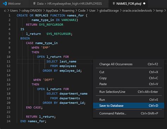
Task: Click the 'EMP' string on line 8
Action: 45,48
